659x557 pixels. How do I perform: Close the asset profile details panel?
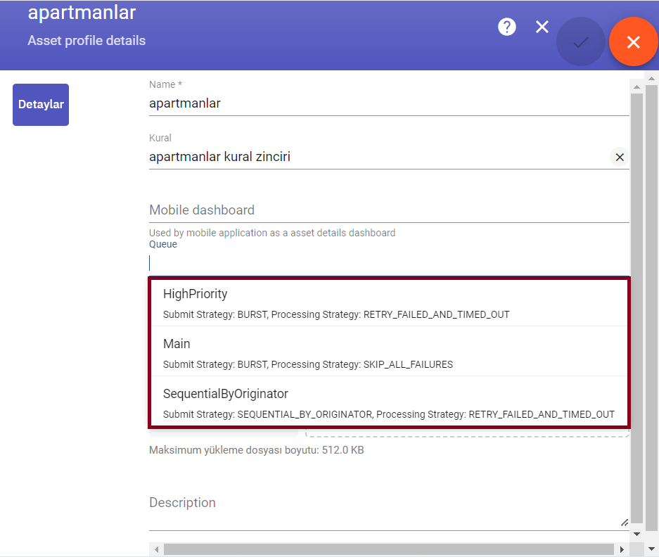tap(542, 27)
